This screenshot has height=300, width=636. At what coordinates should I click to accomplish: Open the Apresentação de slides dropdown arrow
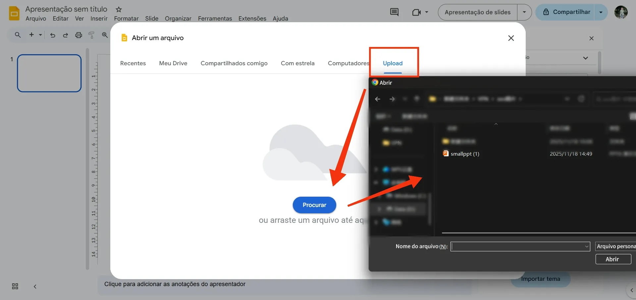pos(524,12)
